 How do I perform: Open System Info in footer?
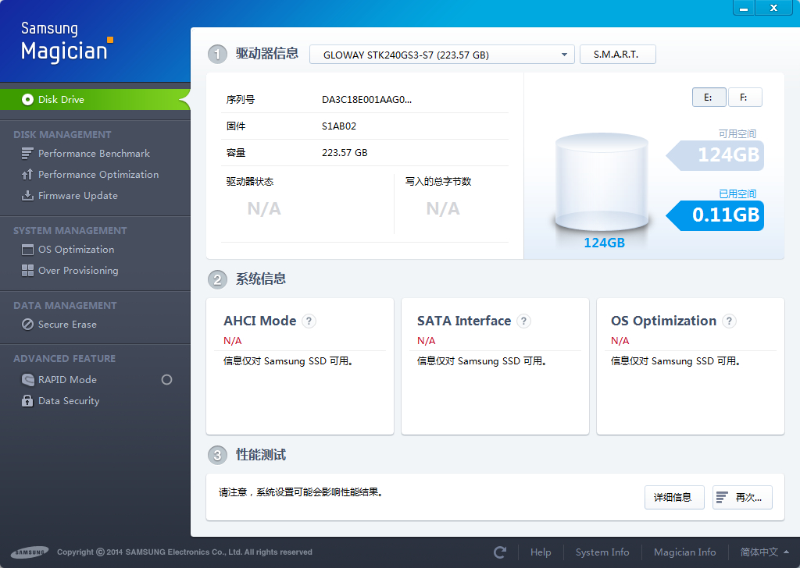click(x=602, y=552)
